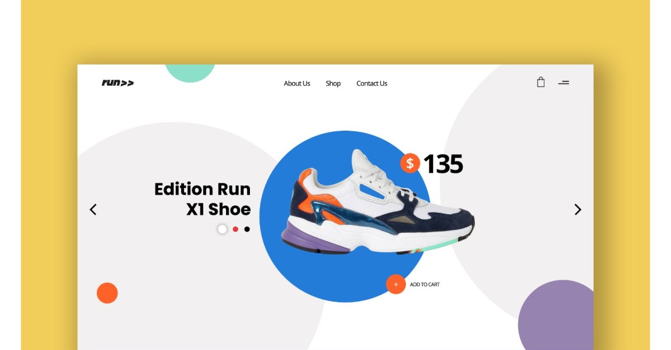Click the run>> logo

click(117, 83)
